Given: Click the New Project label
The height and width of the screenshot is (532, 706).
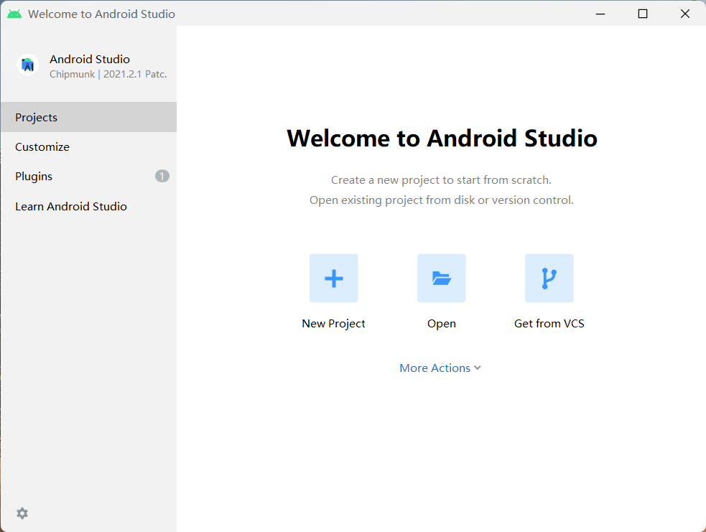Looking at the screenshot, I should pyautogui.click(x=333, y=323).
